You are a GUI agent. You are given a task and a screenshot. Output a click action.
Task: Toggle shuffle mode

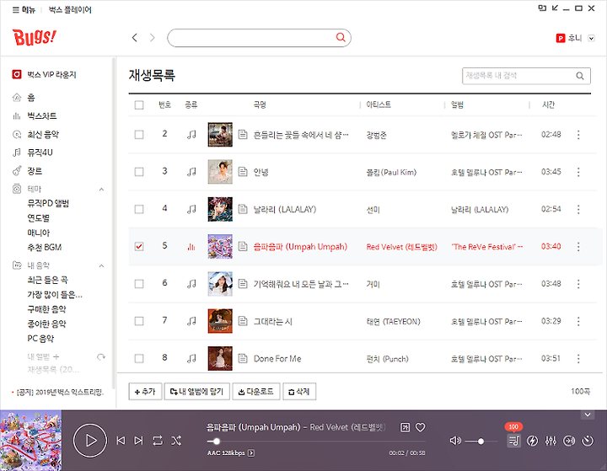[176, 441]
